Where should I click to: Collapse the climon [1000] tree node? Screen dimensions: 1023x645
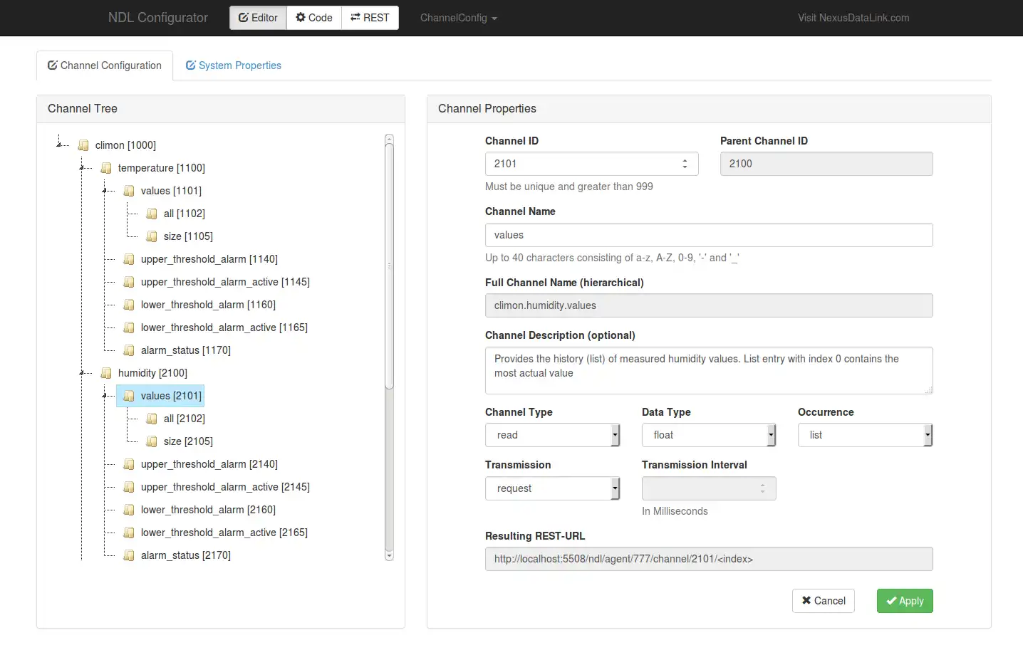click(x=59, y=145)
